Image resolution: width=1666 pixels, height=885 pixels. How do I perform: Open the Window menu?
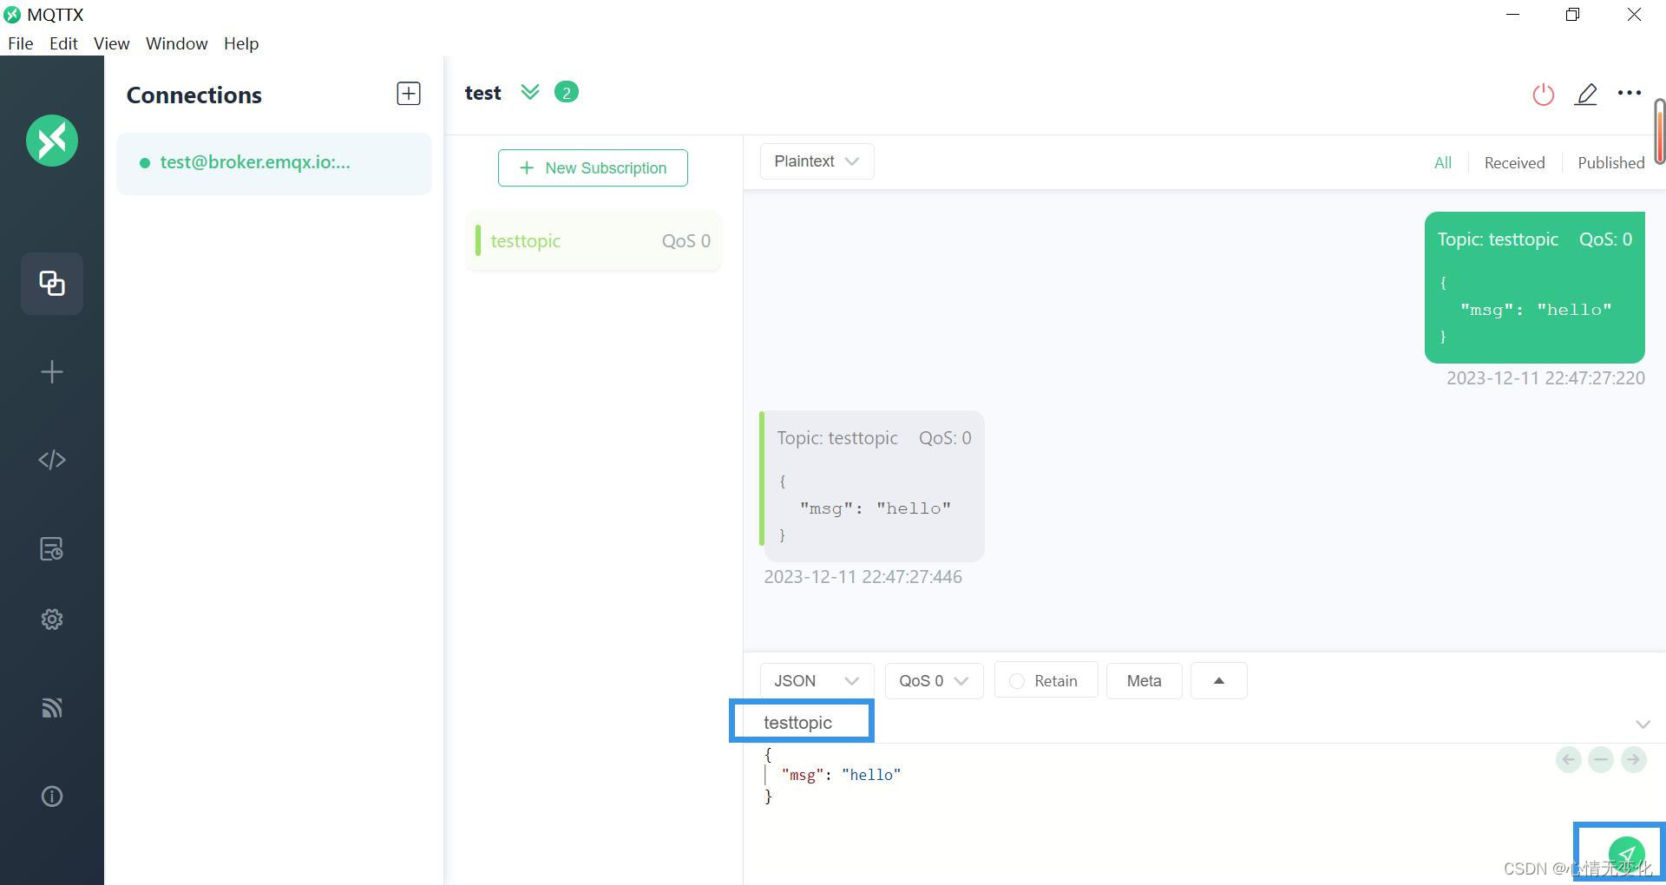(176, 43)
